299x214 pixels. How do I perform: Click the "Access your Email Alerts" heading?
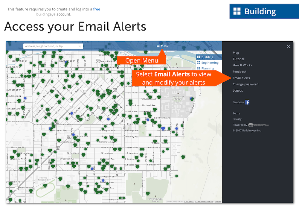(x=75, y=26)
